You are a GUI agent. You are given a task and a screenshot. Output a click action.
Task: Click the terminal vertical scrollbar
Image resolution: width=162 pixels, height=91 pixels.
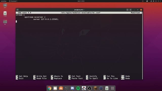coord(142,45)
